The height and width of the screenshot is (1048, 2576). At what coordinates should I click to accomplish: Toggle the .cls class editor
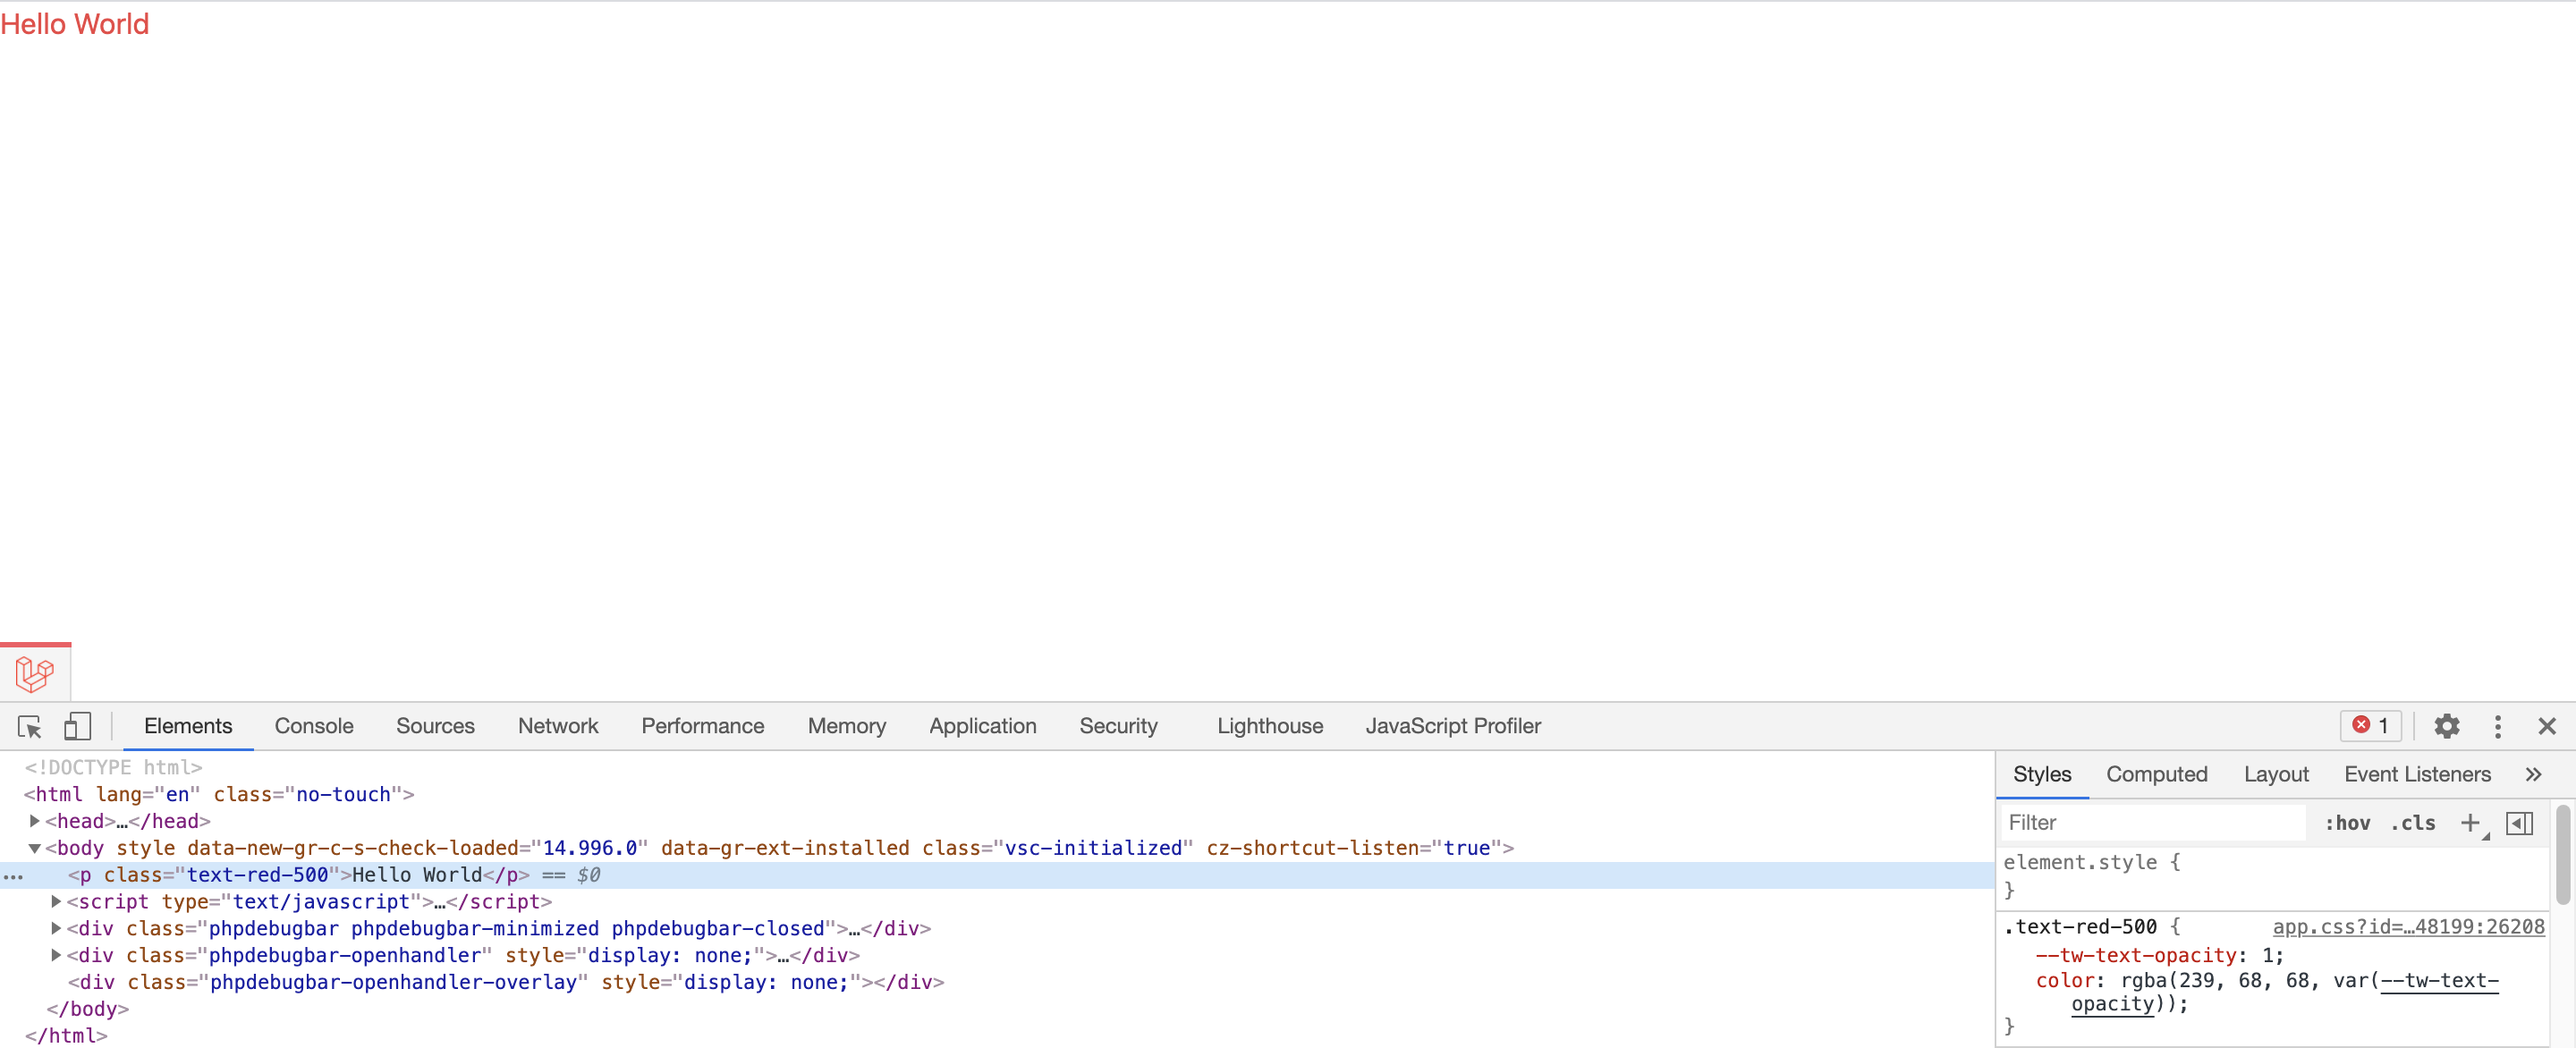[2412, 822]
